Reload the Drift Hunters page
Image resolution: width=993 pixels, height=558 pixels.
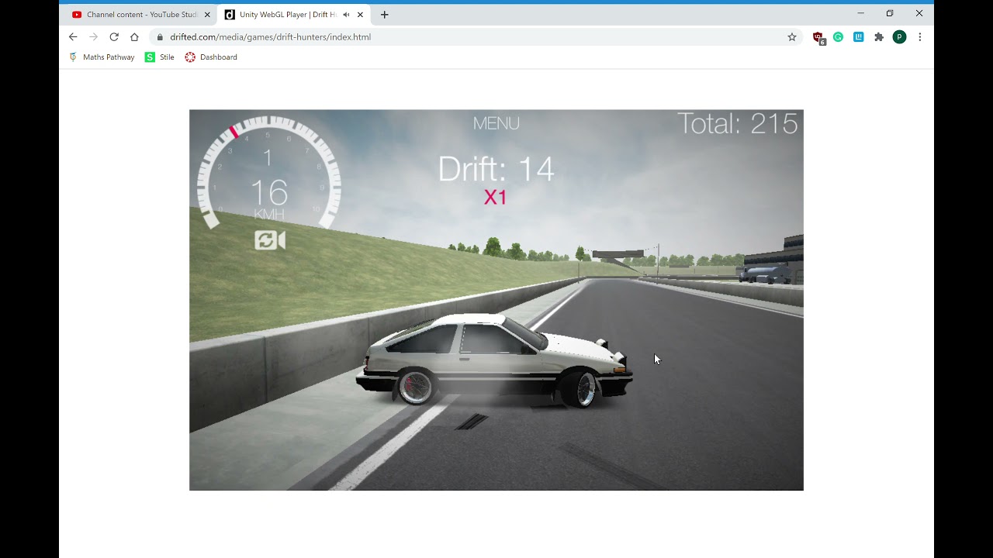click(x=114, y=36)
